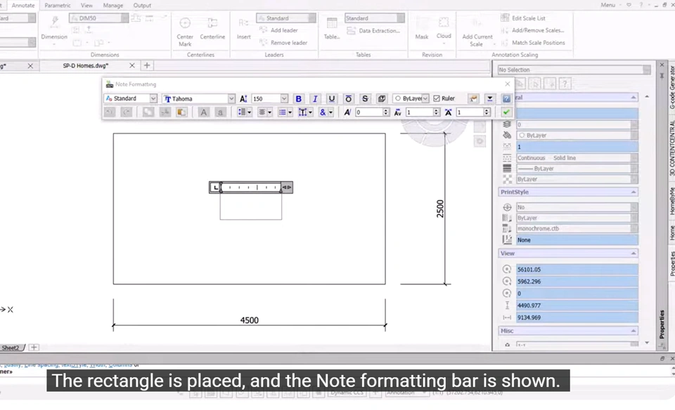
Task: Collapse the PrintStyle section
Action: 634,192
